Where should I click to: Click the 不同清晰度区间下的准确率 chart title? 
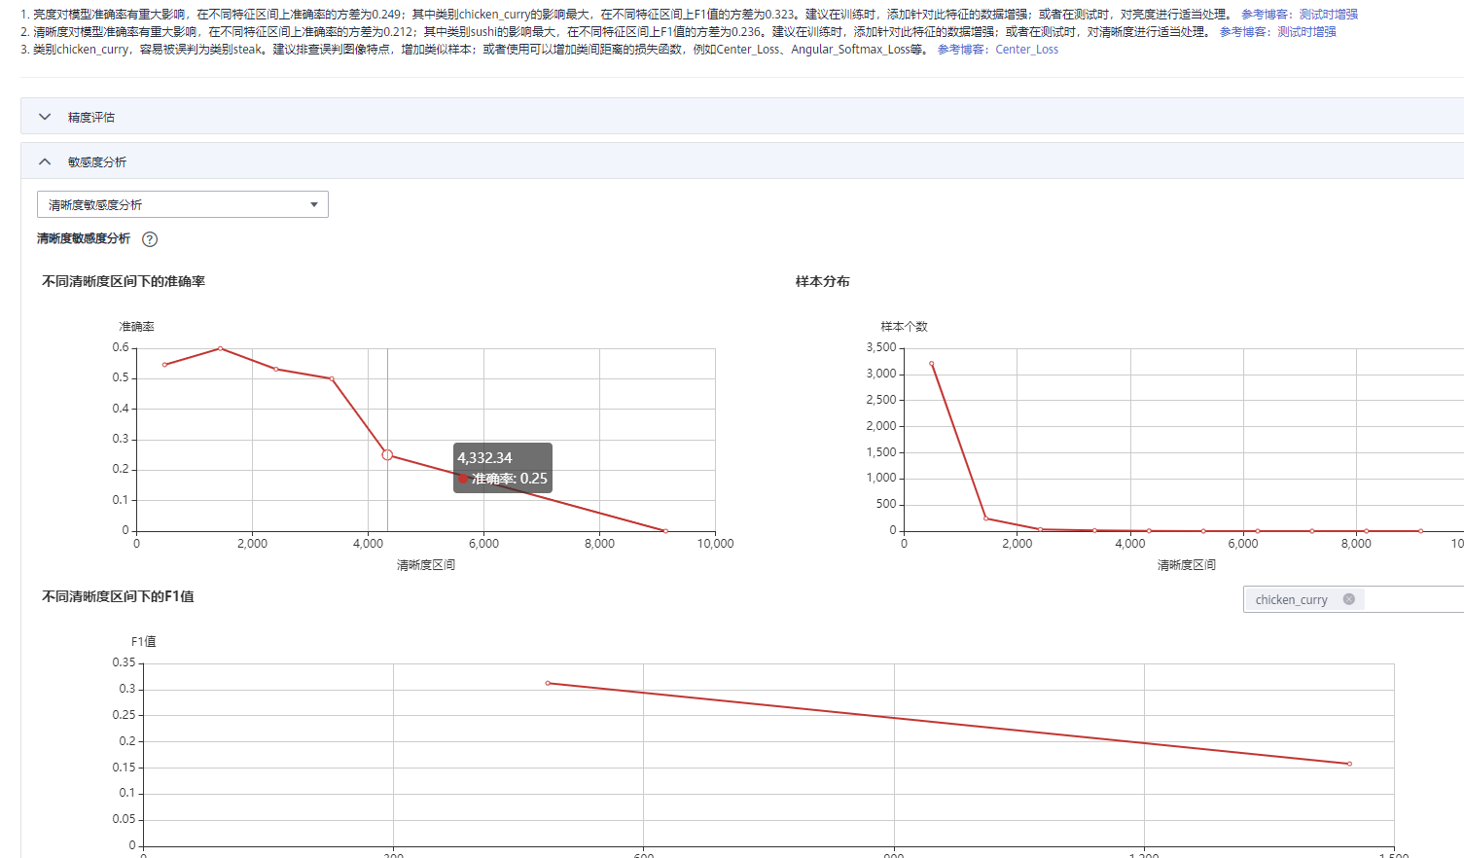(124, 281)
